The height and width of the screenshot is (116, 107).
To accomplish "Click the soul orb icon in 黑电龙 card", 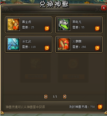I will click(x=97, y=28).
